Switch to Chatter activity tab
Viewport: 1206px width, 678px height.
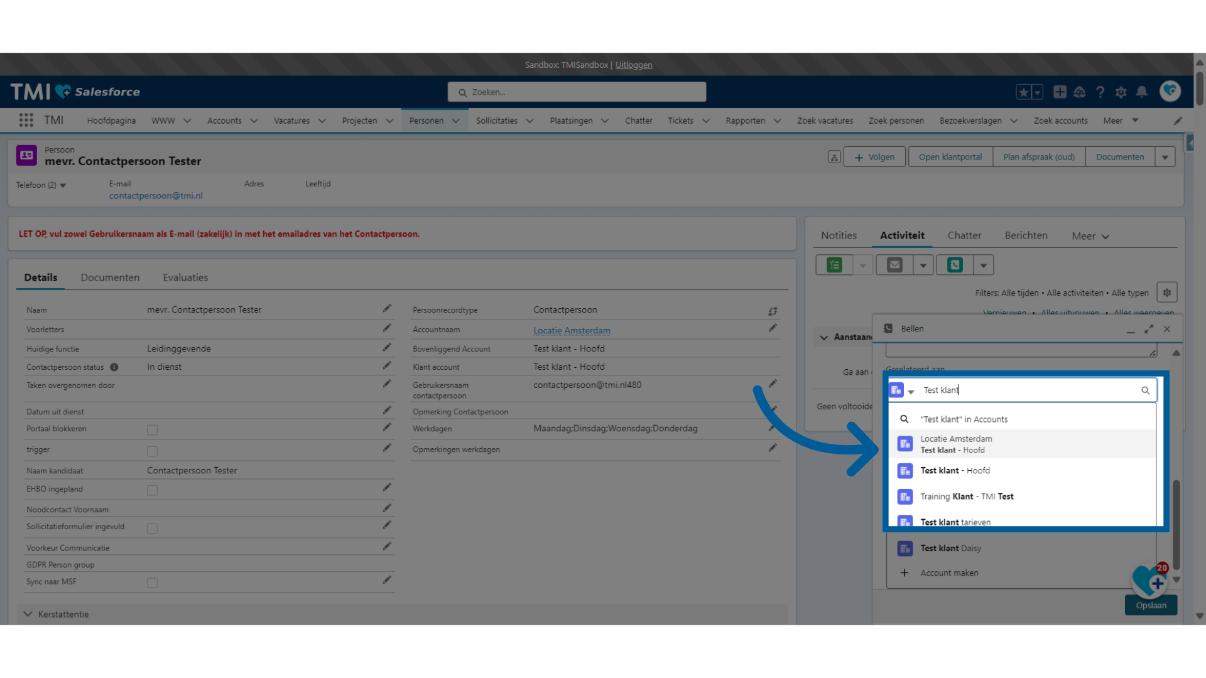click(964, 235)
